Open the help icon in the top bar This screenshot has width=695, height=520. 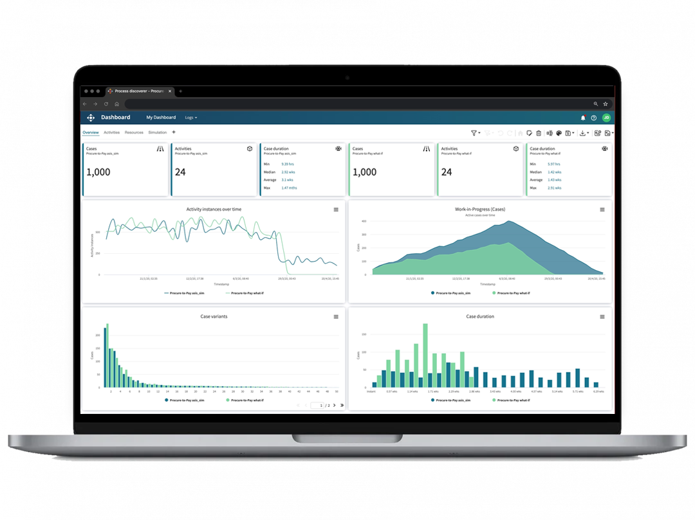(x=593, y=118)
